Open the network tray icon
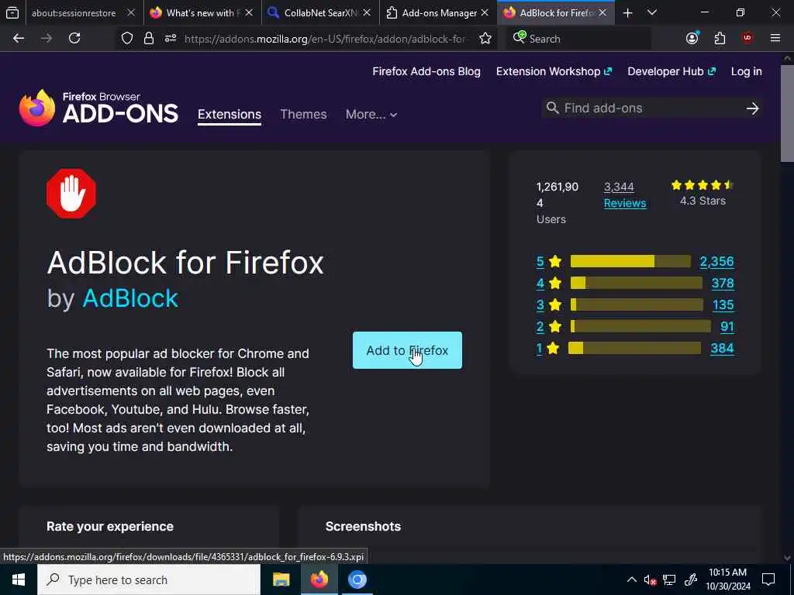The width and height of the screenshot is (794, 595). coord(669,580)
